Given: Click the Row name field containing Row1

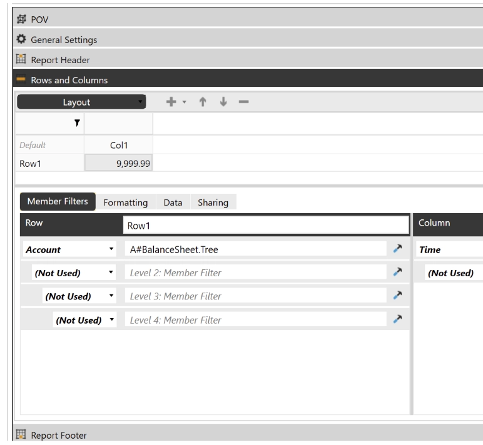Looking at the screenshot, I should (x=265, y=225).
